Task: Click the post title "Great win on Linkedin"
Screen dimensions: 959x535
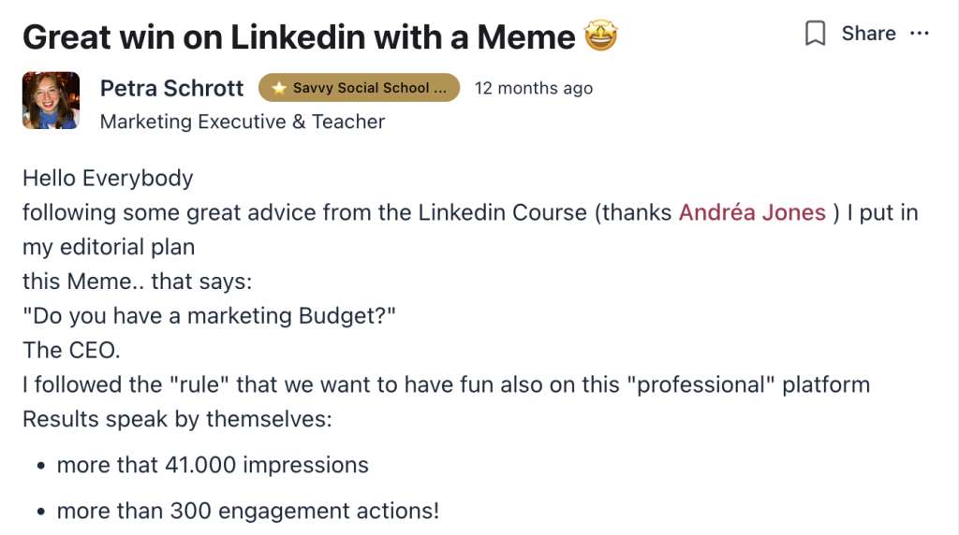Action: (298, 36)
